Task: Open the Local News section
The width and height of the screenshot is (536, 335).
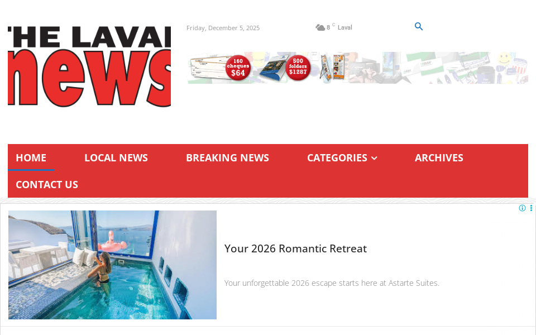Action: 116,157
